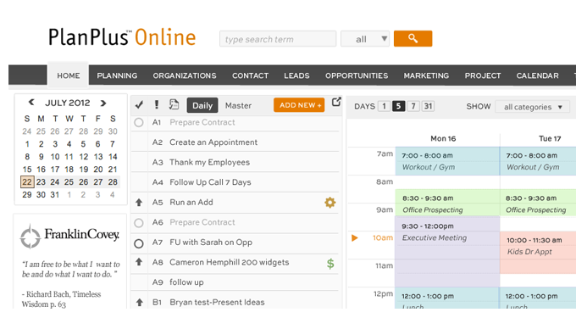Viewport: 576px width, 329px height.
Task: Click the Tue 17 column header
Action: point(550,138)
